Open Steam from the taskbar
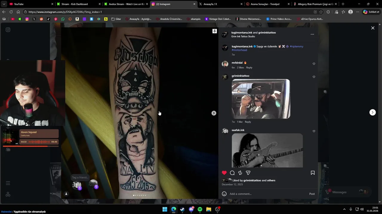The height and width of the screenshot is (214, 382). click(x=182, y=209)
